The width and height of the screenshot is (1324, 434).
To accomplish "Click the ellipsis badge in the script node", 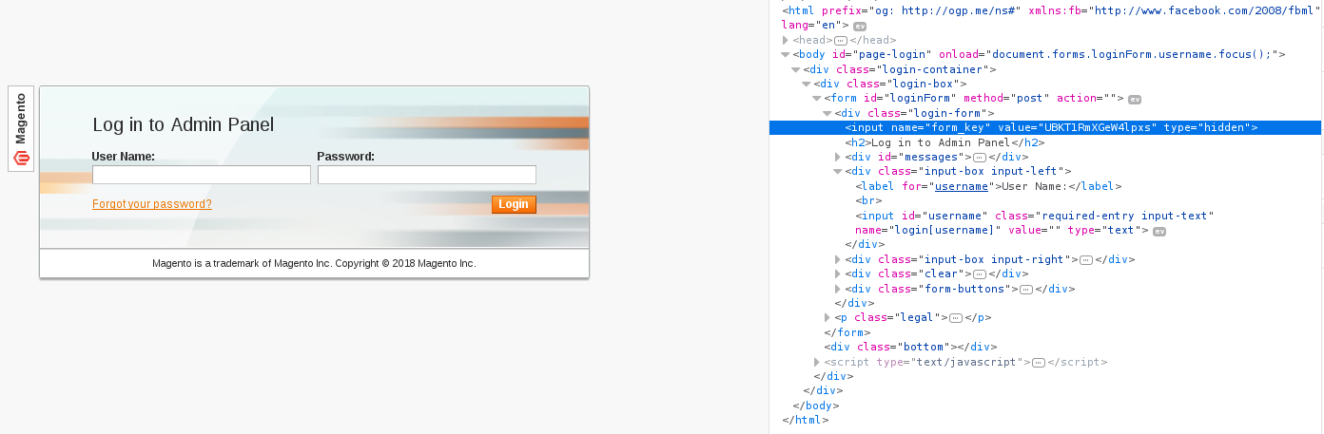I will (1039, 362).
